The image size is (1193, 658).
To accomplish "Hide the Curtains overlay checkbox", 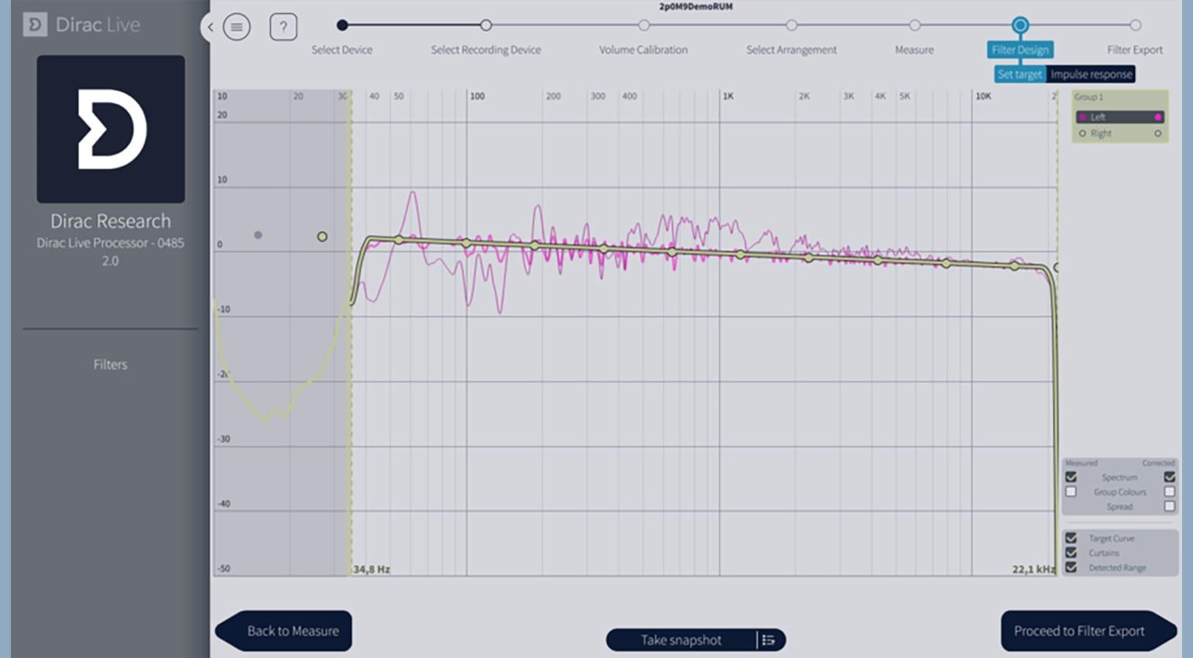I will click(1071, 553).
